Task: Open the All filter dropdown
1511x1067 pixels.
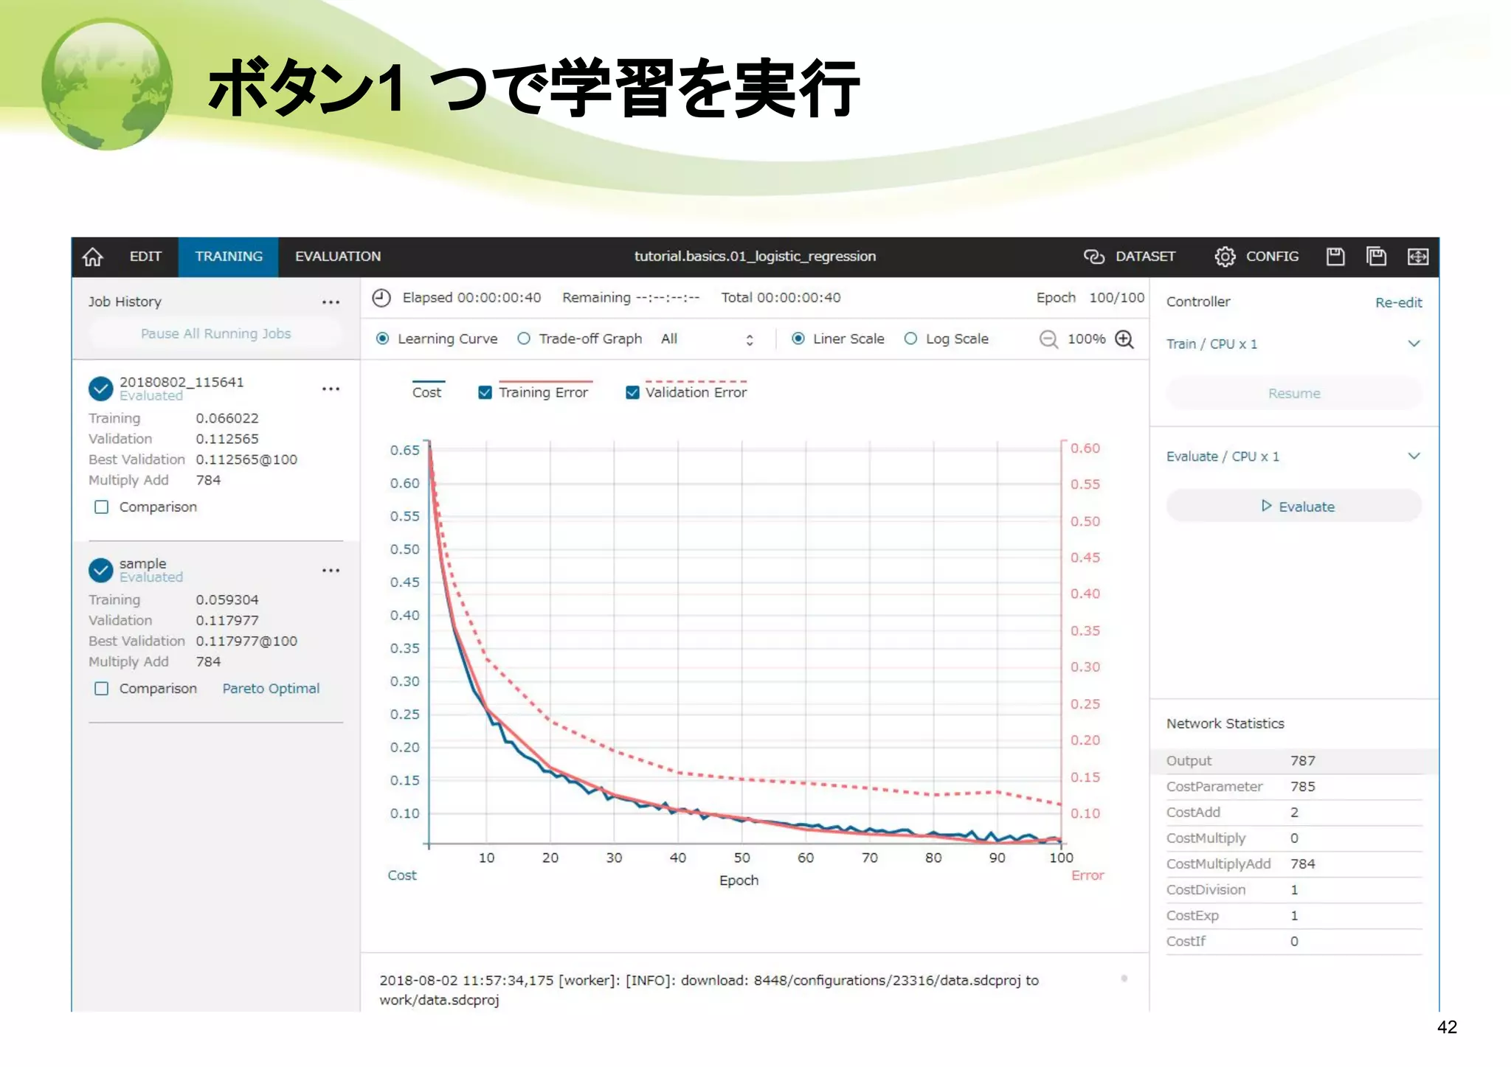Action: click(x=708, y=339)
